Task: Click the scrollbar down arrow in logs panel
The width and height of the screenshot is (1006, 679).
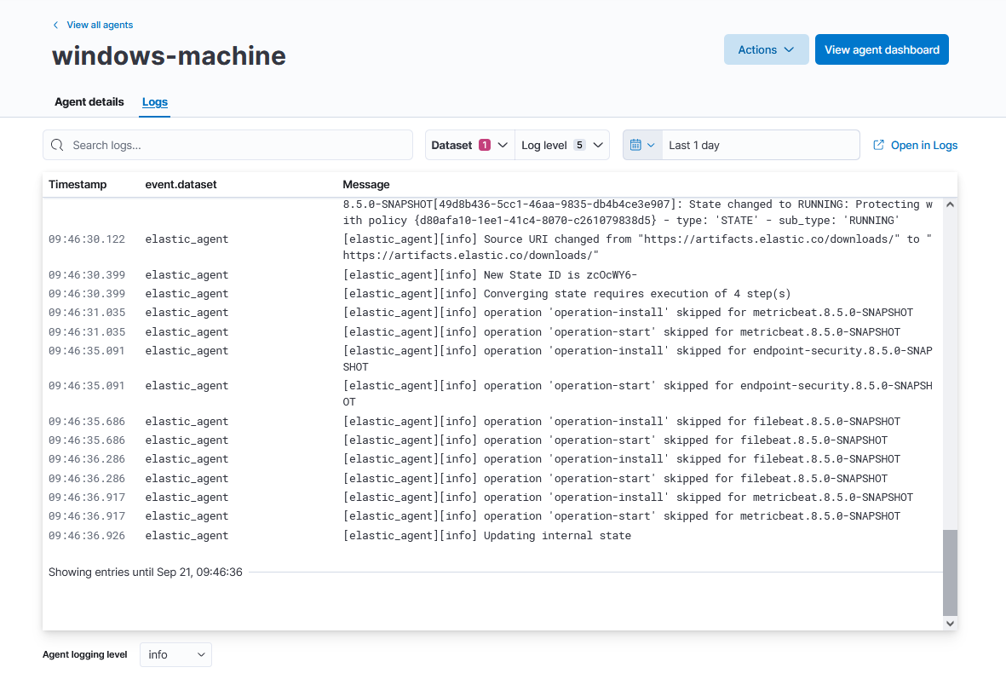Action: pyautogui.click(x=949, y=623)
